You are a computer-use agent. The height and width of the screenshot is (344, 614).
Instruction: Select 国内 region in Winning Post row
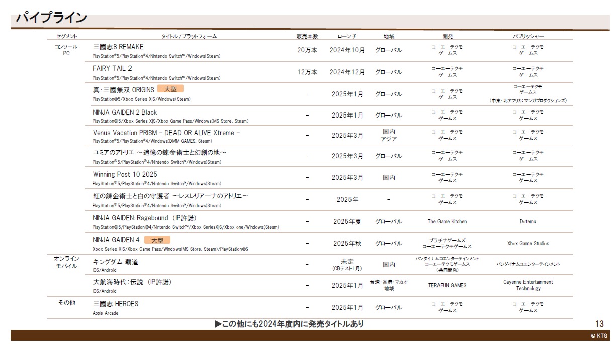tap(389, 178)
